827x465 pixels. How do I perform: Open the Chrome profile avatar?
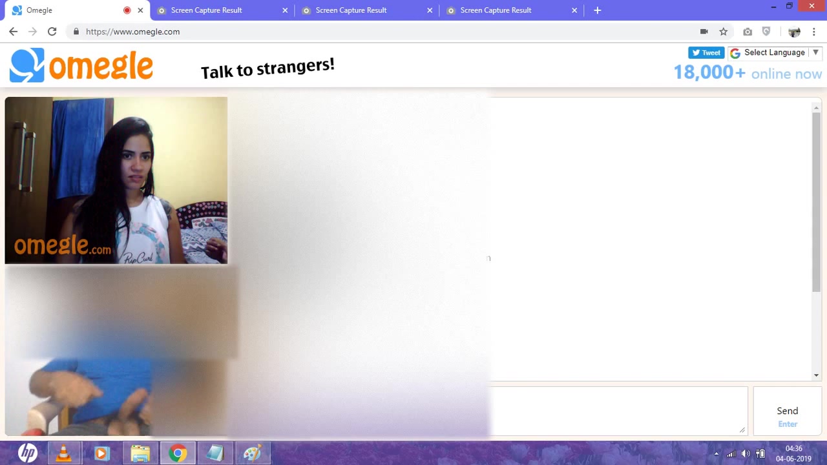(794, 32)
